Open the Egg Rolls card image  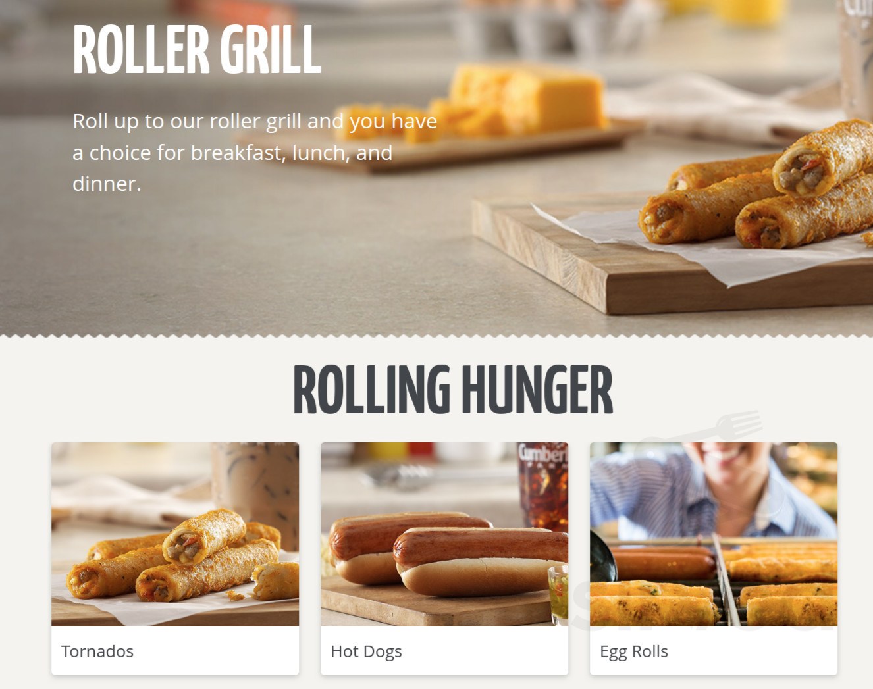tap(714, 534)
